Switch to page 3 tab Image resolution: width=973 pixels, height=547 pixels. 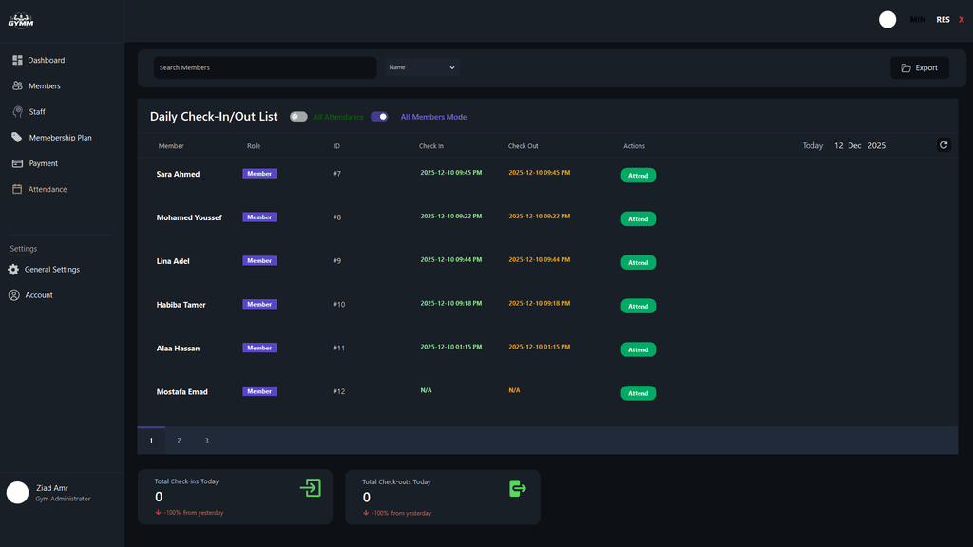coord(206,441)
